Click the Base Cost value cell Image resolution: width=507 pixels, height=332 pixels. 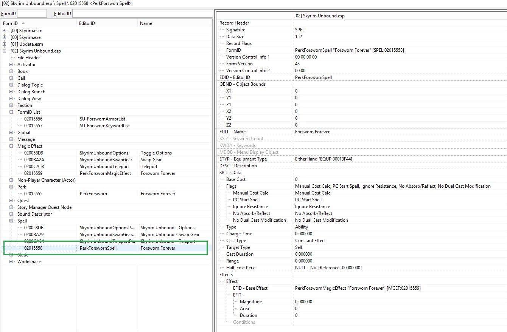point(399,179)
